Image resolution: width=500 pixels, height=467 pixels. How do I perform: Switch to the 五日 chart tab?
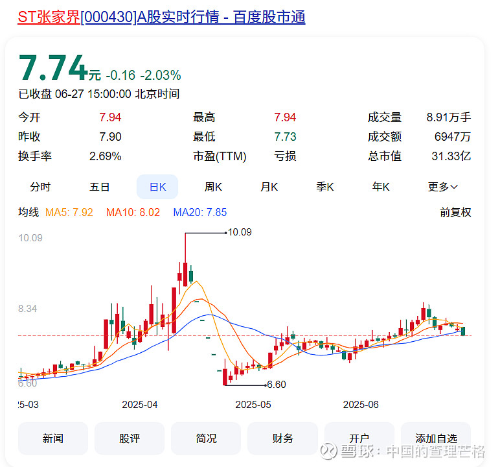[x=100, y=187]
